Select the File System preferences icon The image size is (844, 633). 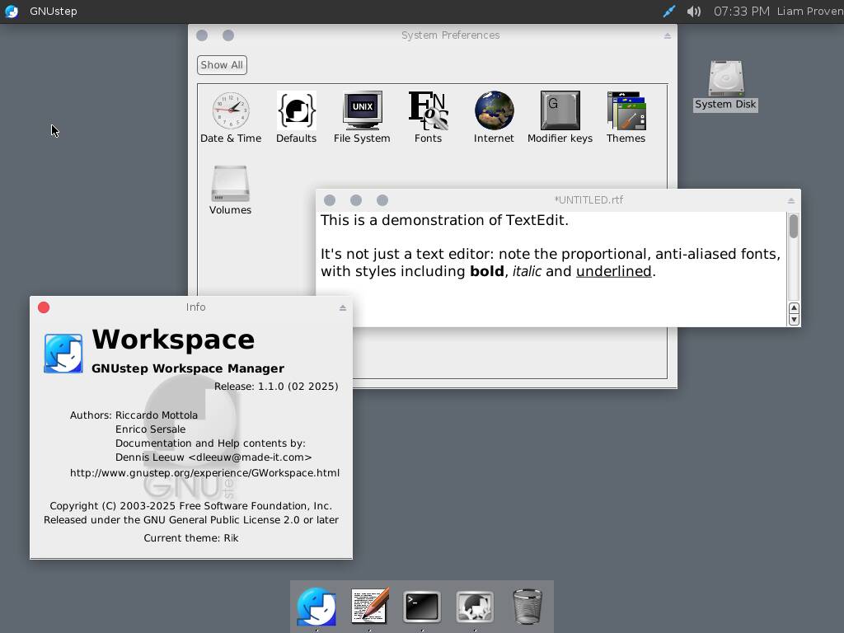coord(362,111)
